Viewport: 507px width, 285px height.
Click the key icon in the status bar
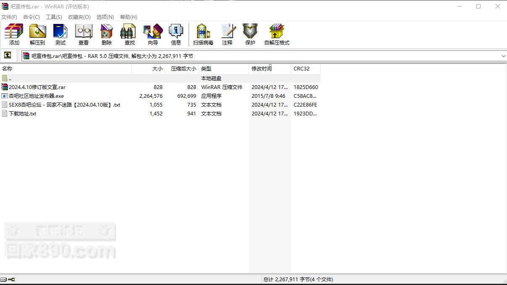(11, 279)
